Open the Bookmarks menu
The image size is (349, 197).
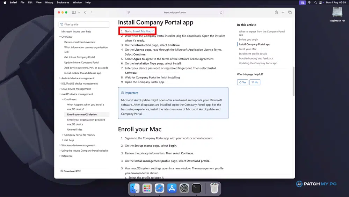(63, 2)
